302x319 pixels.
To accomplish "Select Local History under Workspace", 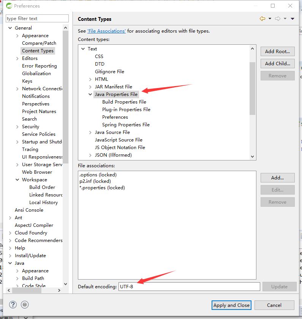I will tap(43, 203).
